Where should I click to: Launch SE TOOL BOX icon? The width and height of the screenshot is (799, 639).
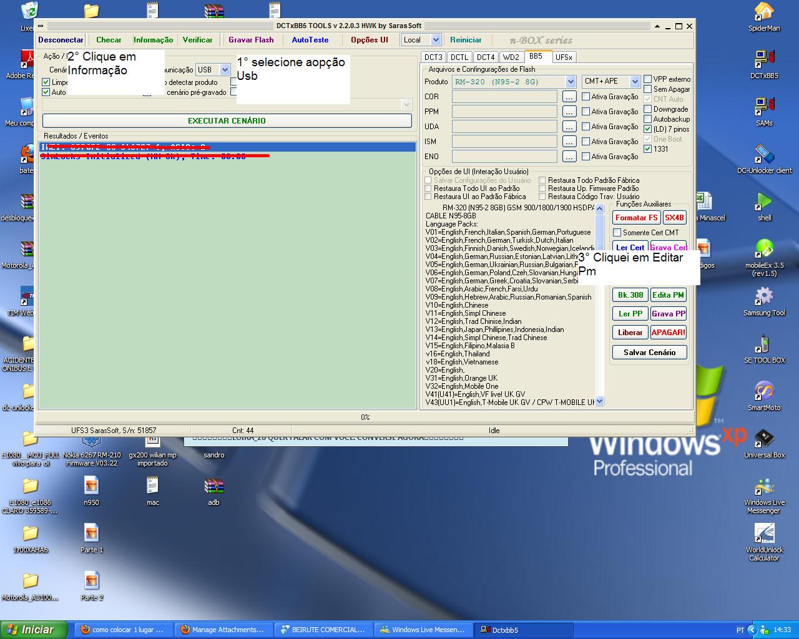pos(764,349)
